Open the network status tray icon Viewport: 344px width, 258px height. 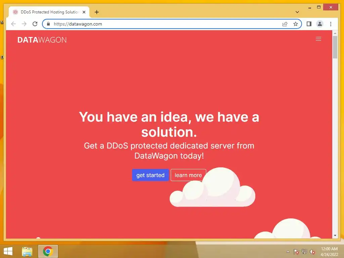pyautogui.click(x=304, y=252)
